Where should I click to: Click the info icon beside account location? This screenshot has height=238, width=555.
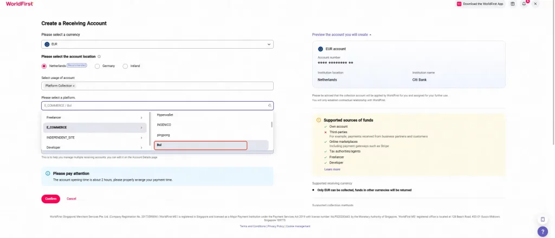(x=99, y=56)
